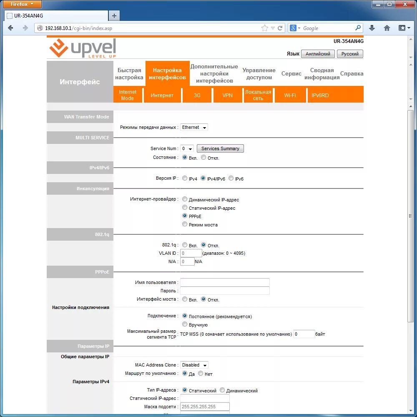This screenshot has height=417, width=417.
Task: Click the Пароль field
Action: pyautogui.click(x=225, y=291)
